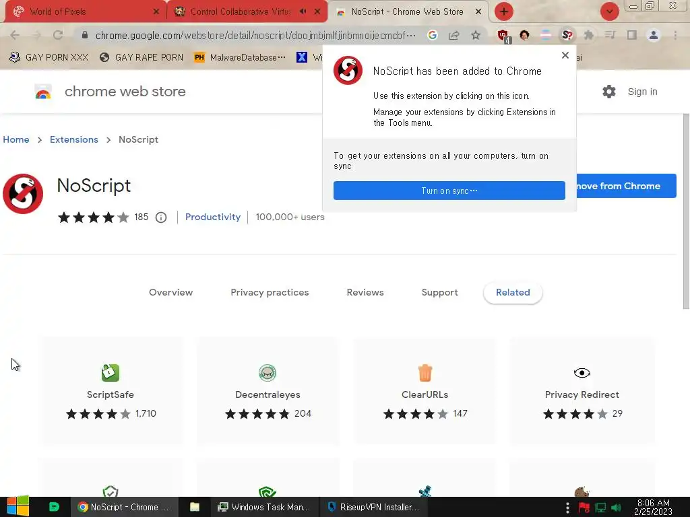
Task: Click the Privacy Redirect eye icon
Action: click(x=582, y=373)
